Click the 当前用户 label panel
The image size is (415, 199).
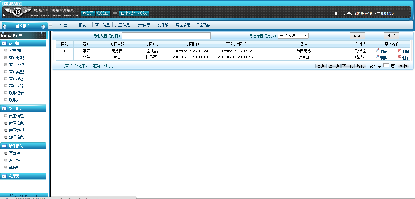(x=24, y=26)
